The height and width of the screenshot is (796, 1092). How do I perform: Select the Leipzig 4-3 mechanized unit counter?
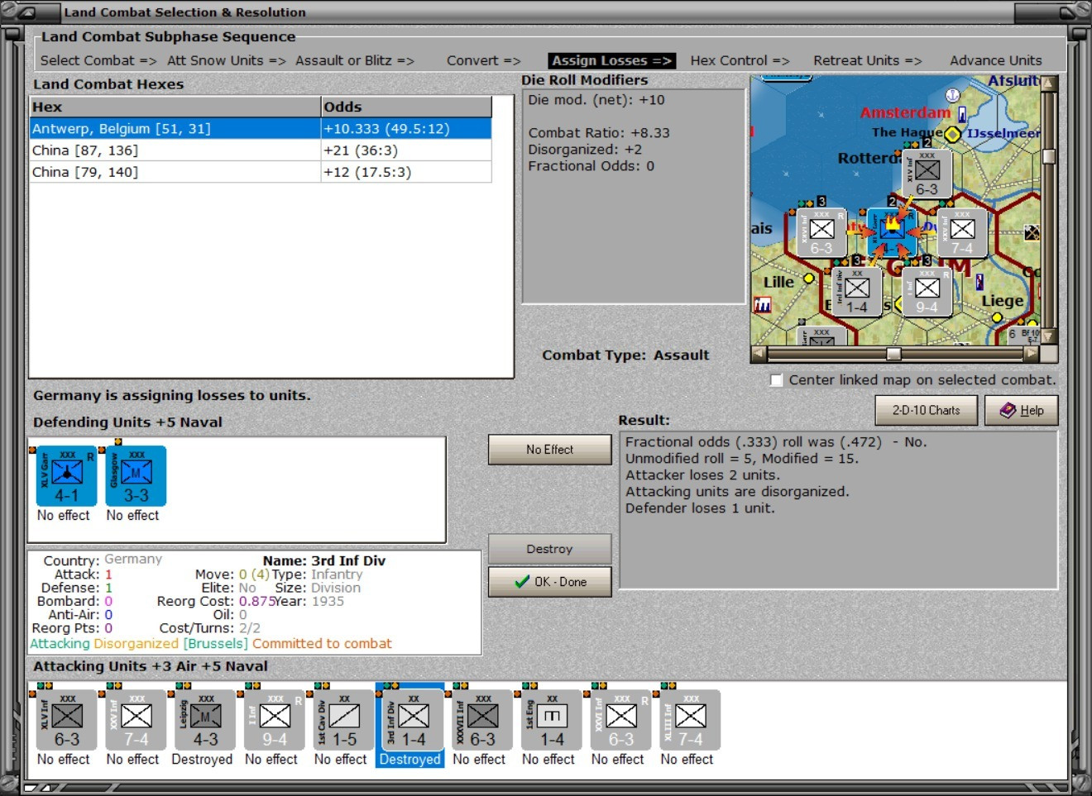click(206, 721)
